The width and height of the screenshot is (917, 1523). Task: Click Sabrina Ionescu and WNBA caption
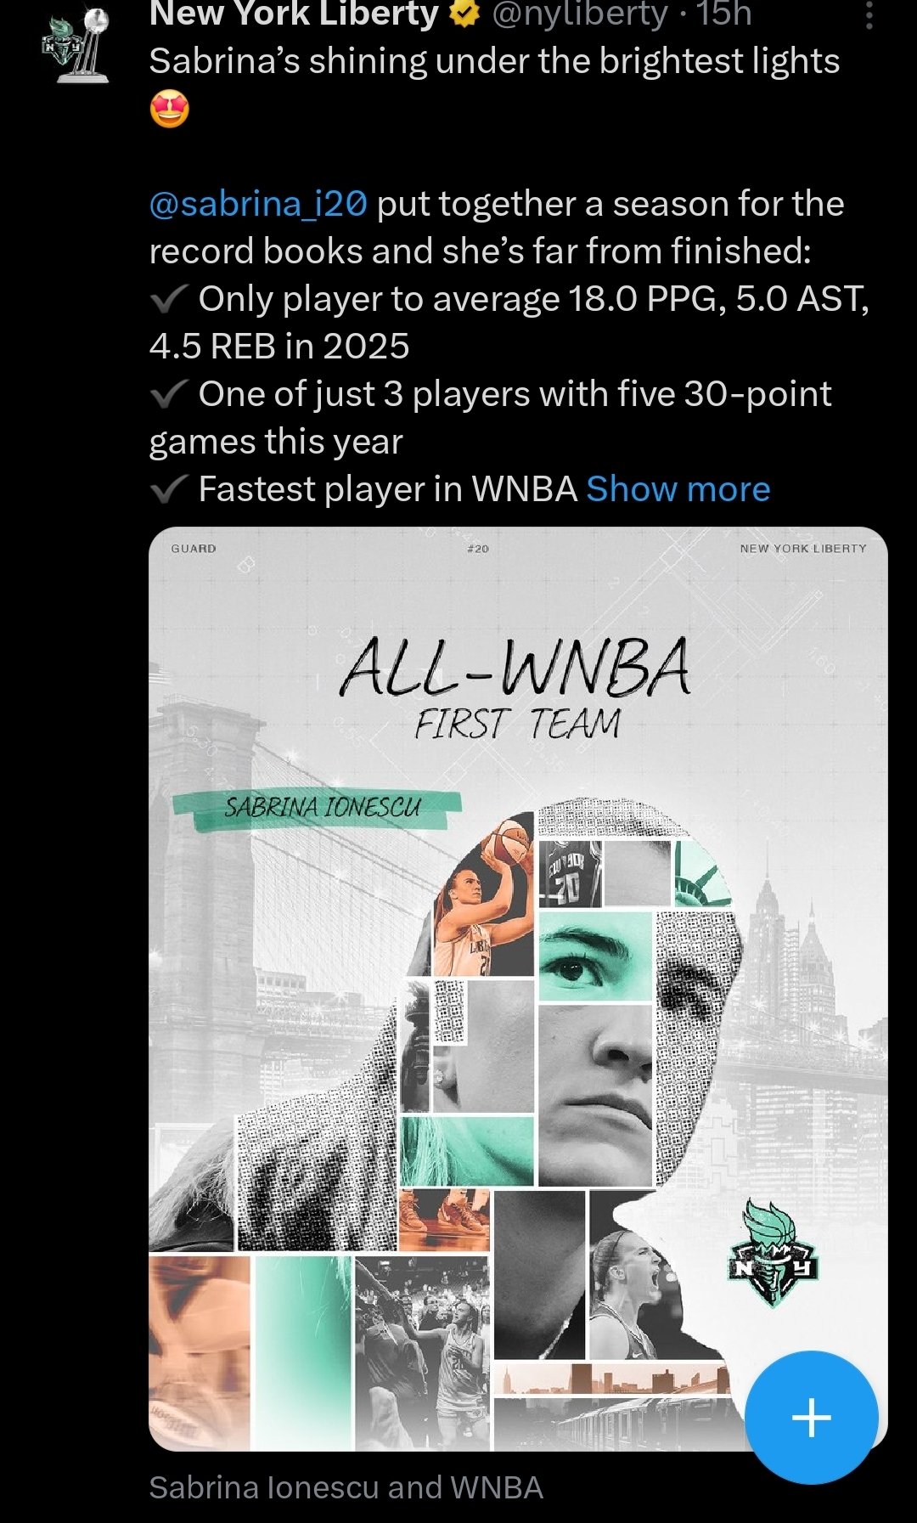pos(346,1487)
